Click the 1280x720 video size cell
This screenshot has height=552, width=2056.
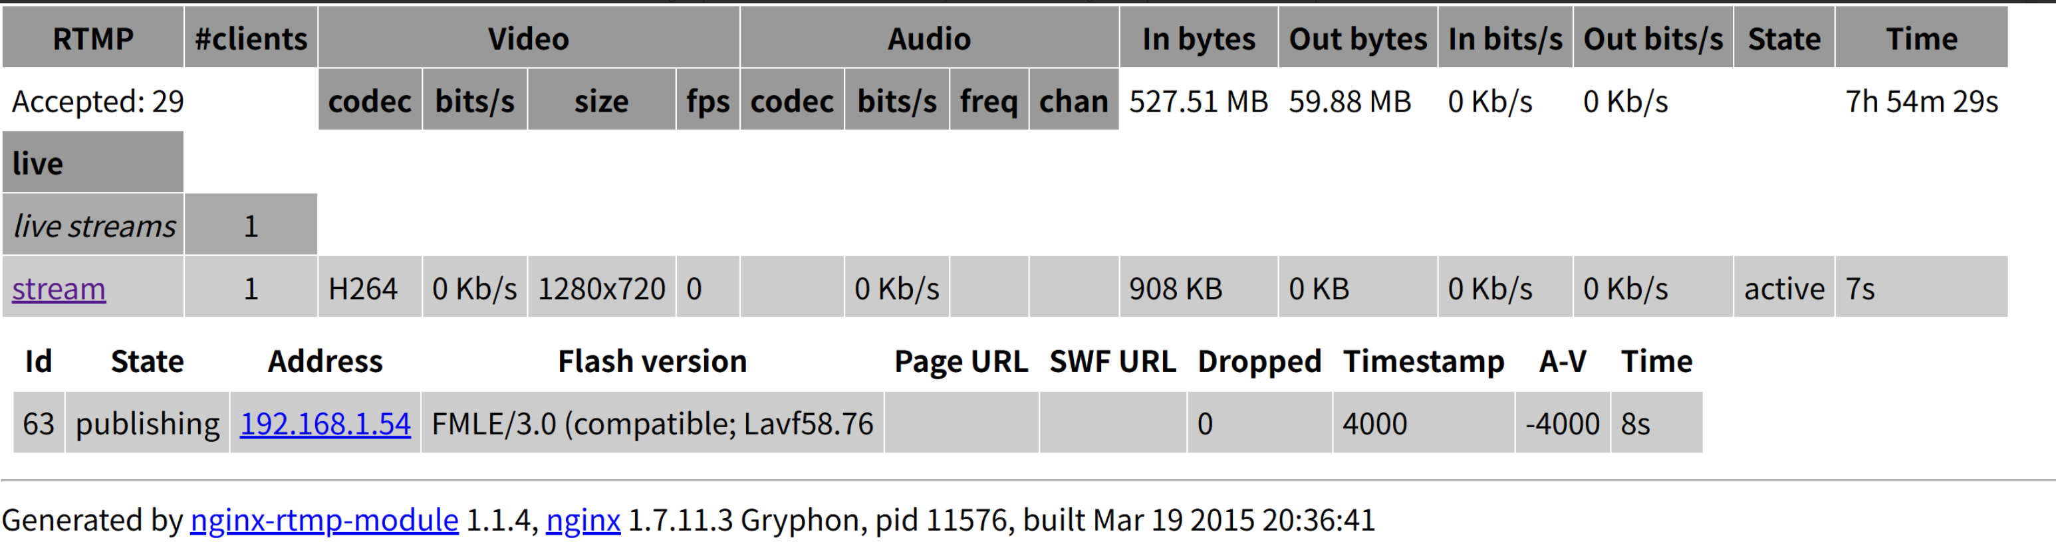tap(601, 289)
